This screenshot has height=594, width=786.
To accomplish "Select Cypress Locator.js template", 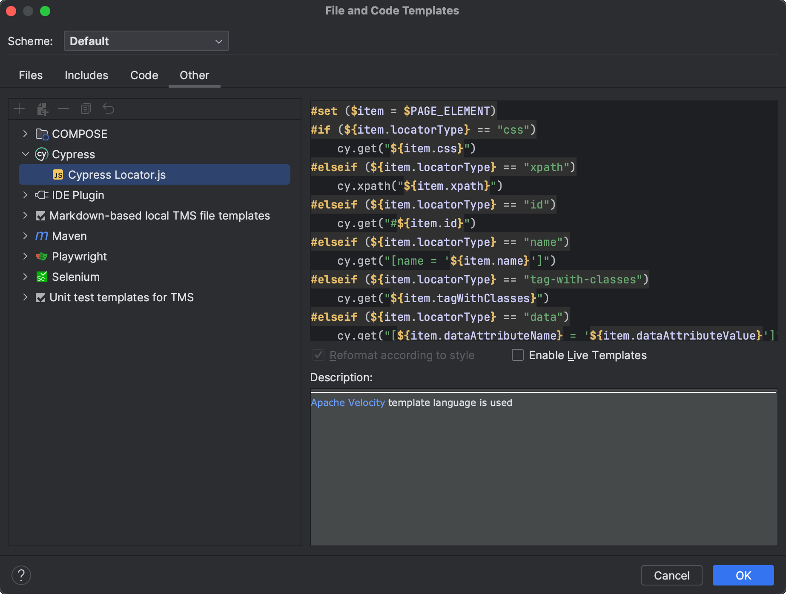I will 117,174.
